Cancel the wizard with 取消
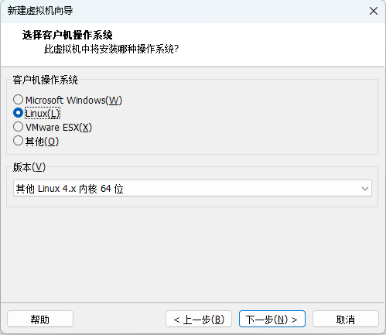 click(346, 320)
